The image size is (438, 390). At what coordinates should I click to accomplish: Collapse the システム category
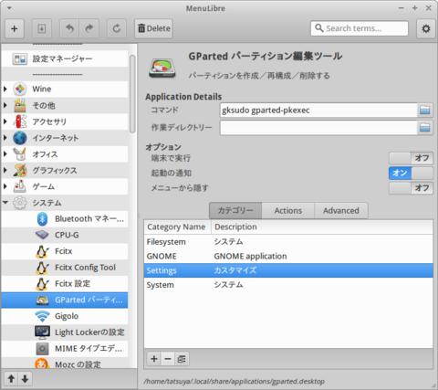coord(5,203)
